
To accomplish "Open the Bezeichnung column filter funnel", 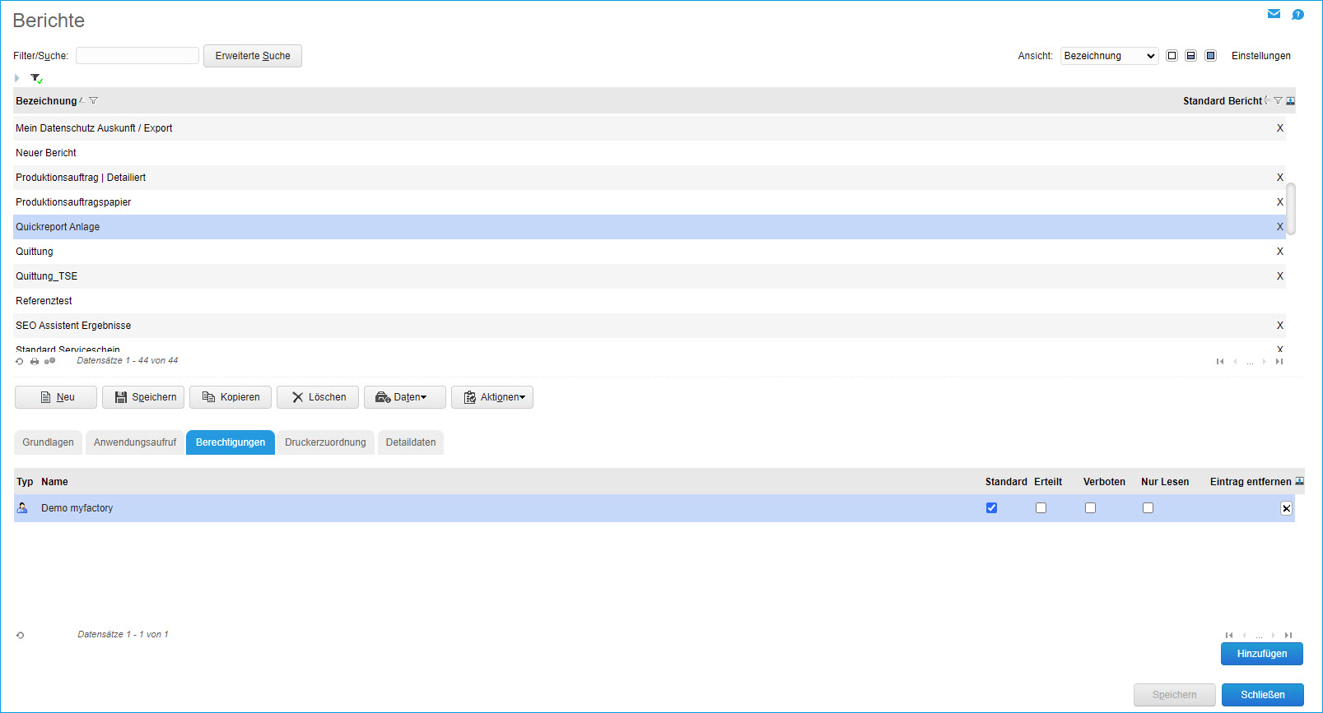I will tap(94, 100).
